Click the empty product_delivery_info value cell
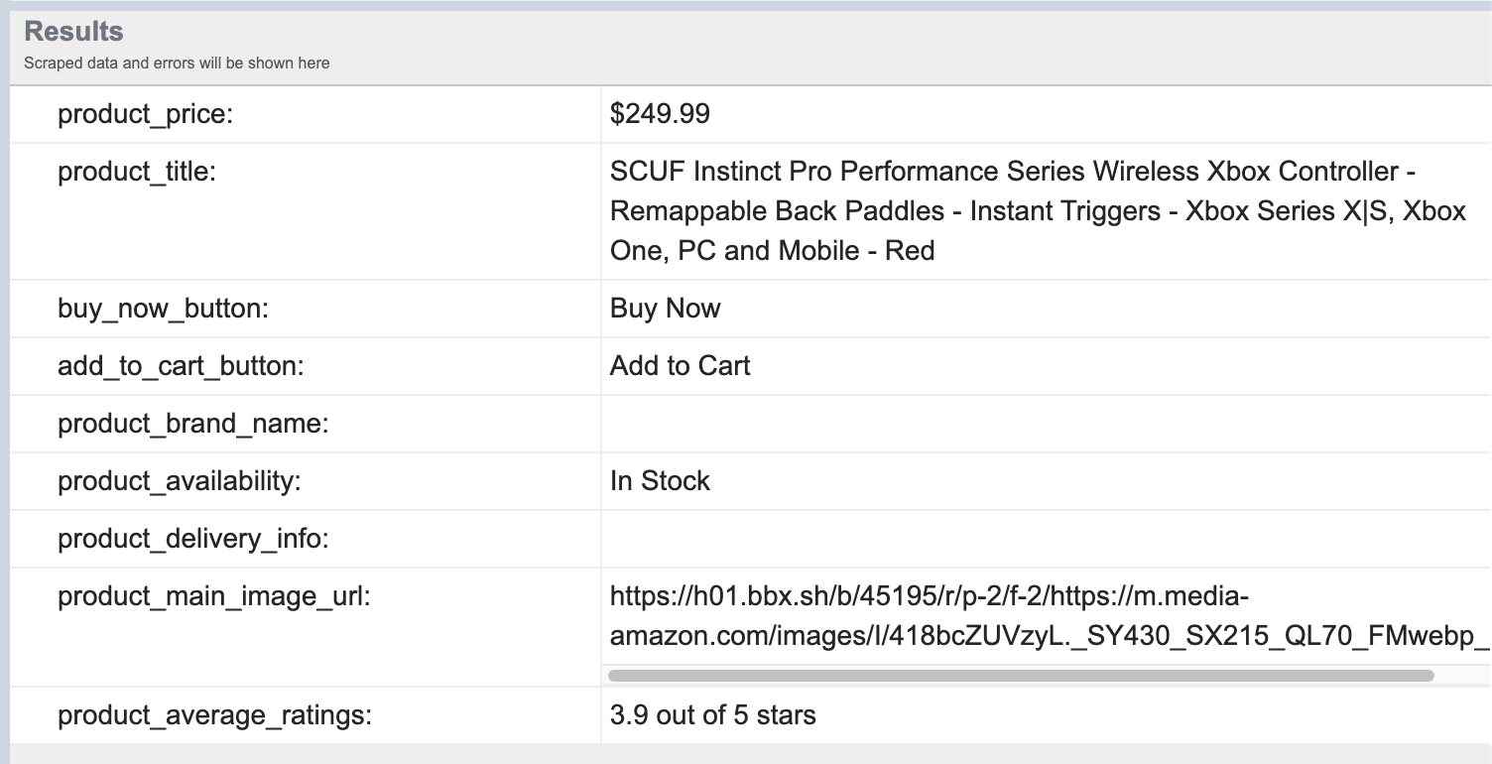Viewport: 1492px width, 764px height. click(1046, 539)
